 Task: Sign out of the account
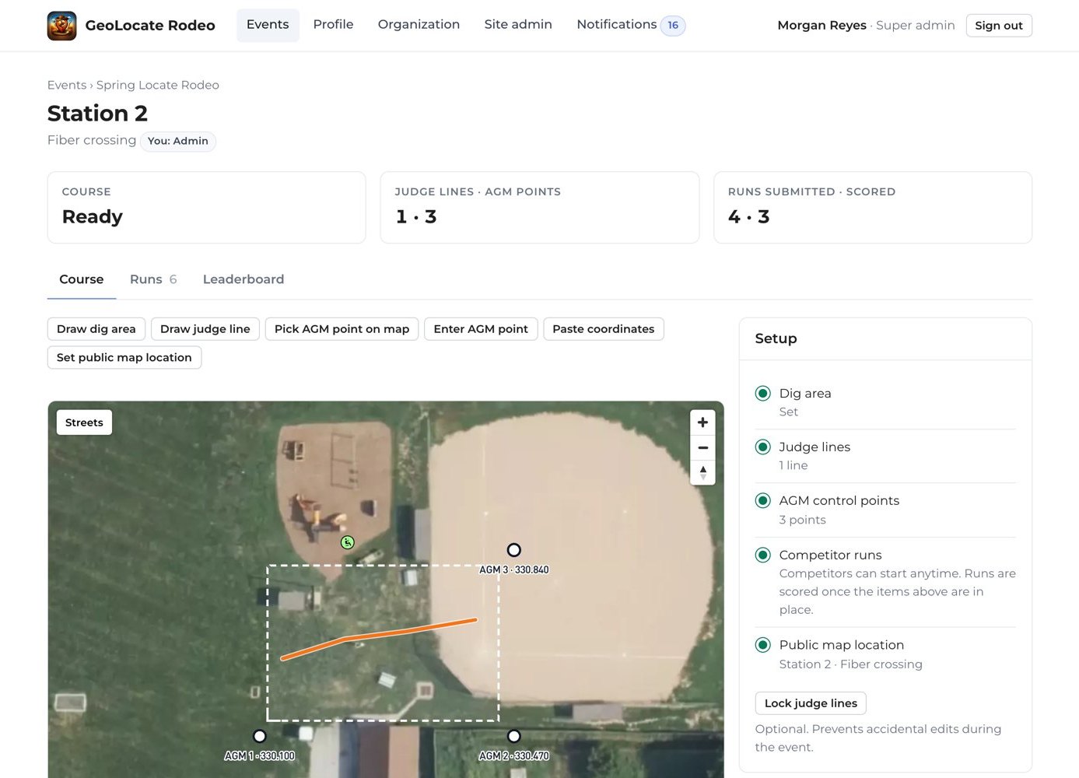tap(999, 26)
